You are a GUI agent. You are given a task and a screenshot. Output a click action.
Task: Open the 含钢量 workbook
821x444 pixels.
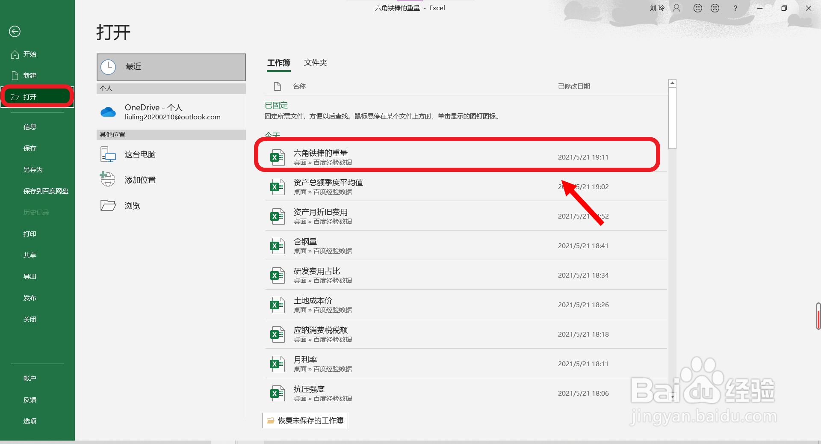click(466, 246)
